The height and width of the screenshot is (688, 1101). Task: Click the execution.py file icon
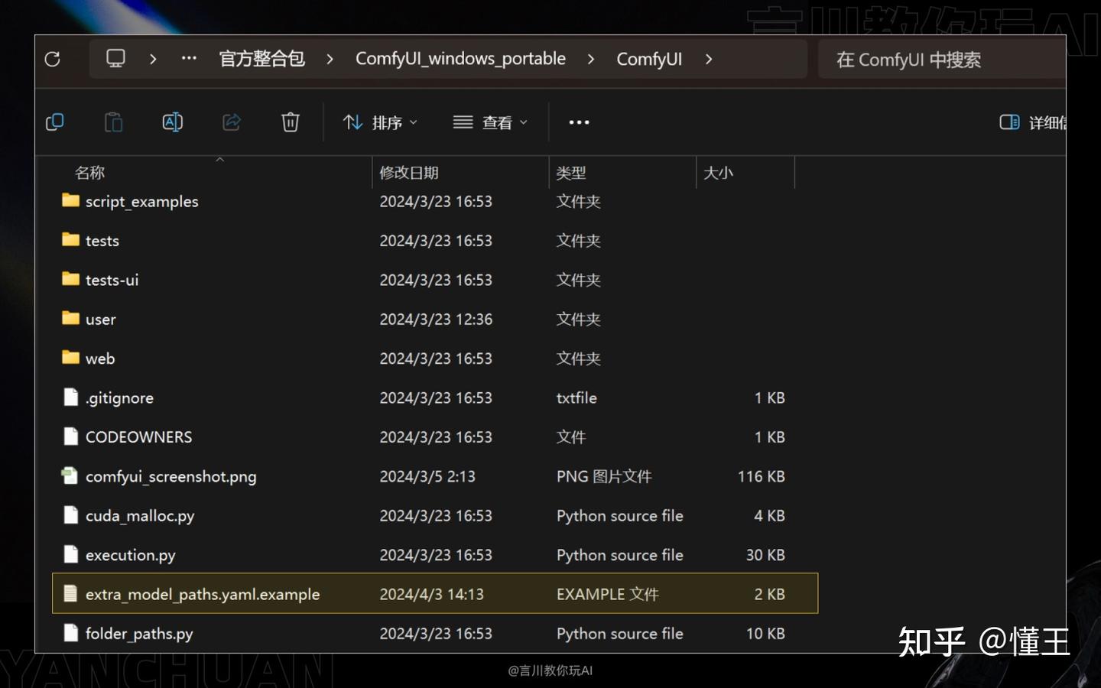(70, 554)
